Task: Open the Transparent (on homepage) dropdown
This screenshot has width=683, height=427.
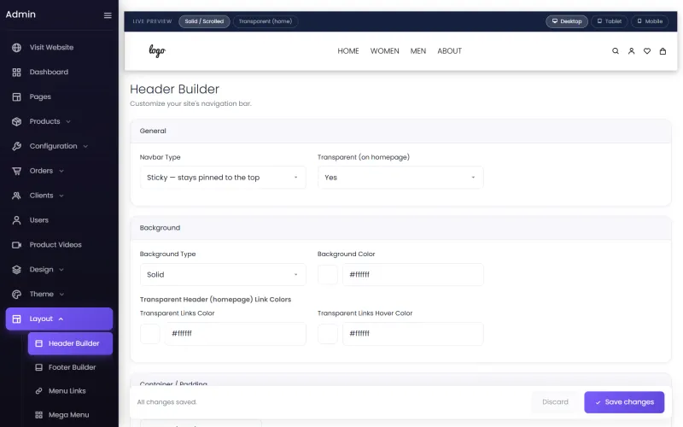Action: pyautogui.click(x=400, y=178)
